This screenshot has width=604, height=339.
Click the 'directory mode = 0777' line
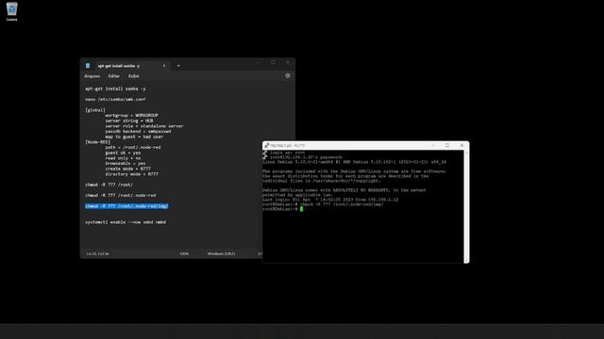click(x=132, y=174)
